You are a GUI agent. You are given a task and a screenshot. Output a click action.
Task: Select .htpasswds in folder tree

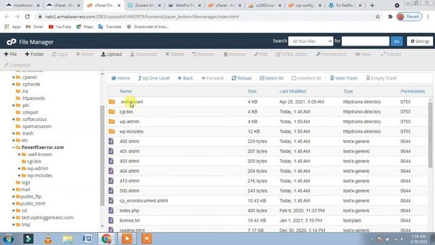point(33,98)
